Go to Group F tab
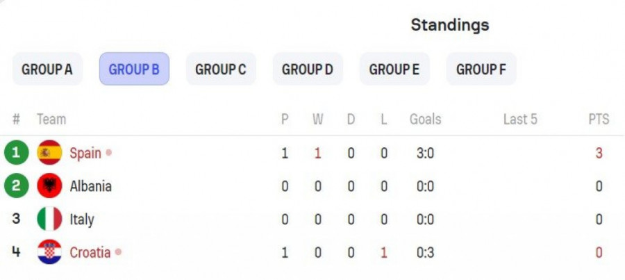The height and width of the screenshot is (280, 625). [481, 69]
